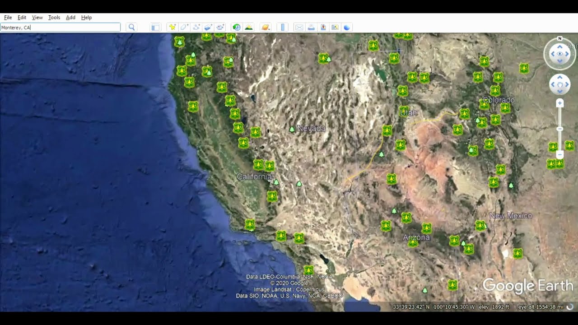The height and width of the screenshot is (325, 578).
Task: Click the Look right arrow on eye joystick
Action: point(568,54)
